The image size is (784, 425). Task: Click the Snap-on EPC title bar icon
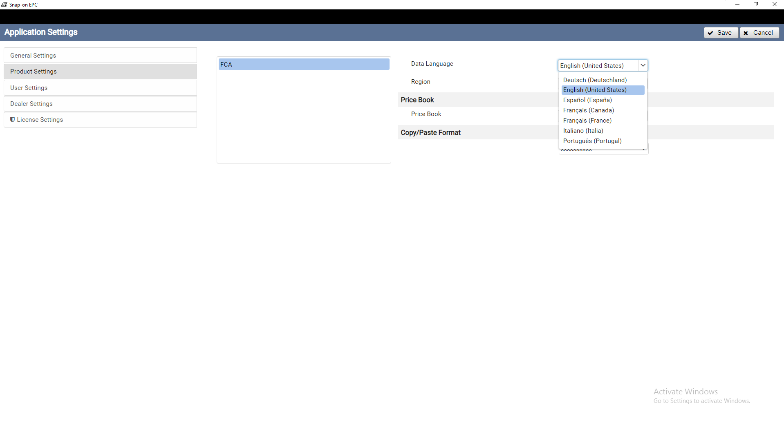coord(4,4)
